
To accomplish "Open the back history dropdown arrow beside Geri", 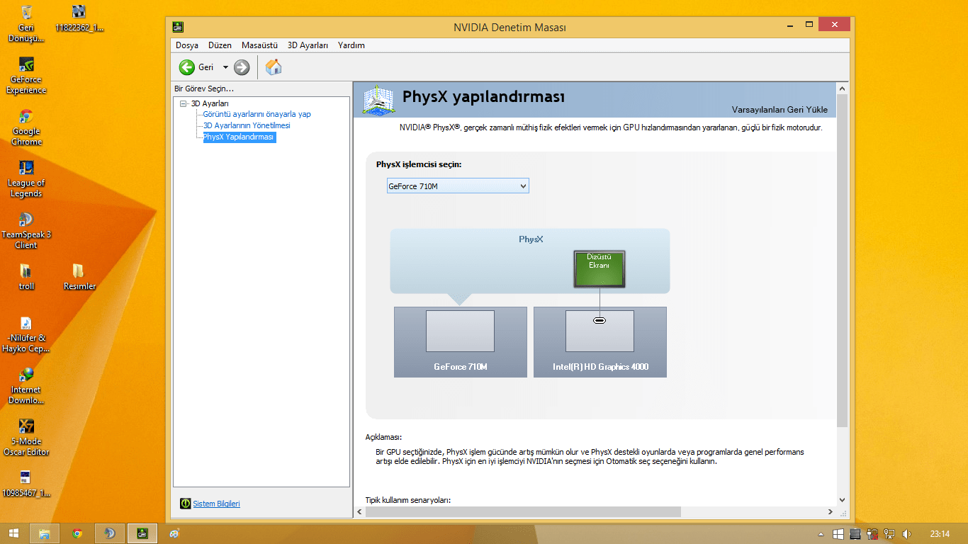I will (x=225, y=67).
